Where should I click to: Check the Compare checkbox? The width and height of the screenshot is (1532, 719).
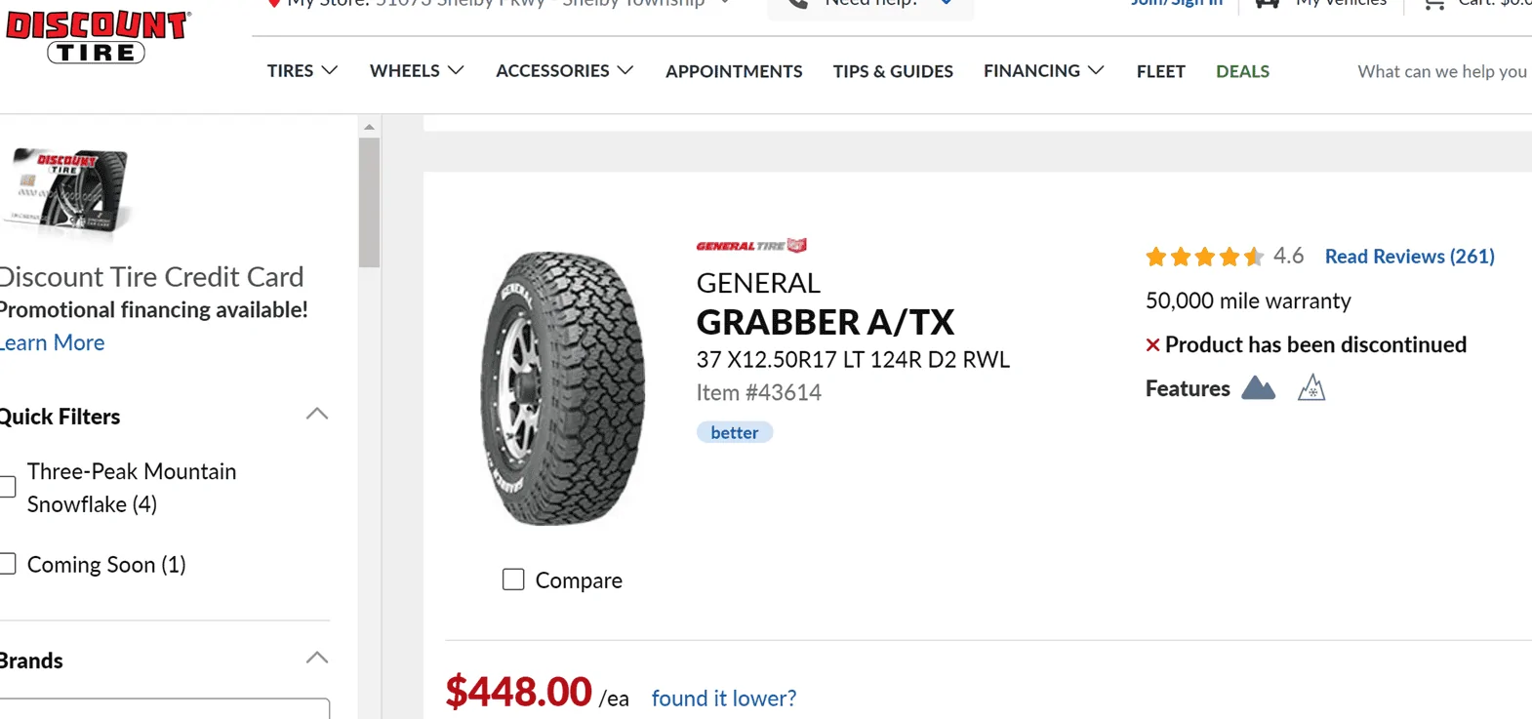click(x=513, y=579)
